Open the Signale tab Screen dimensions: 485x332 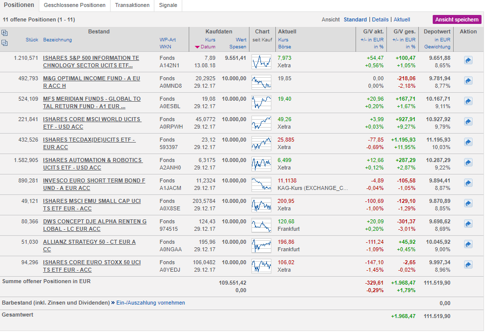point(168,5)
